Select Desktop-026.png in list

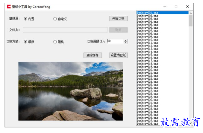click(x=148, y=88)
